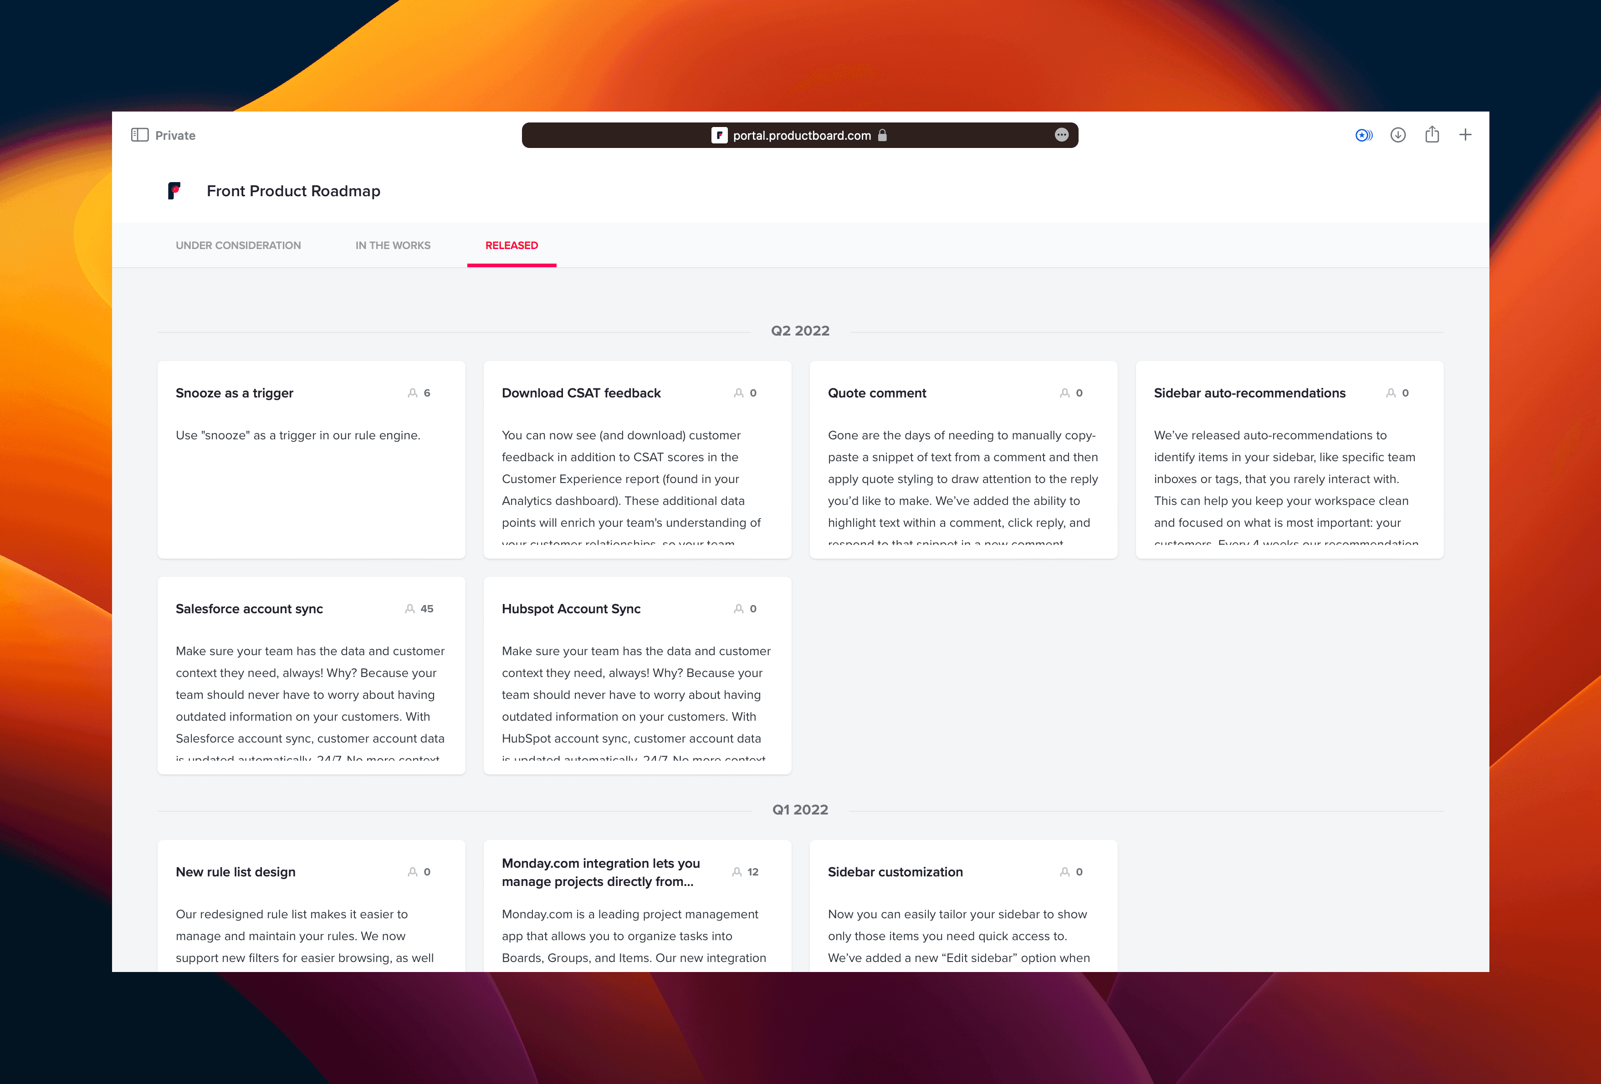Select the RELEASED tab
The height and width of the screenshot is (1084, 1601).
tap(511, 245)
